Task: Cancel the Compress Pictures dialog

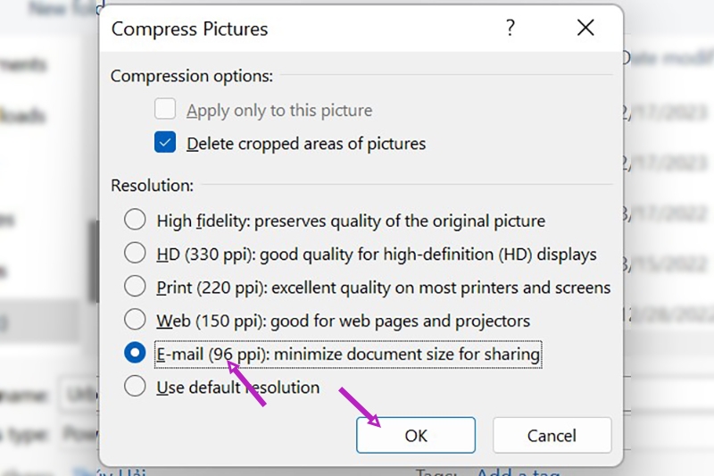Action: tap(552, 435)
